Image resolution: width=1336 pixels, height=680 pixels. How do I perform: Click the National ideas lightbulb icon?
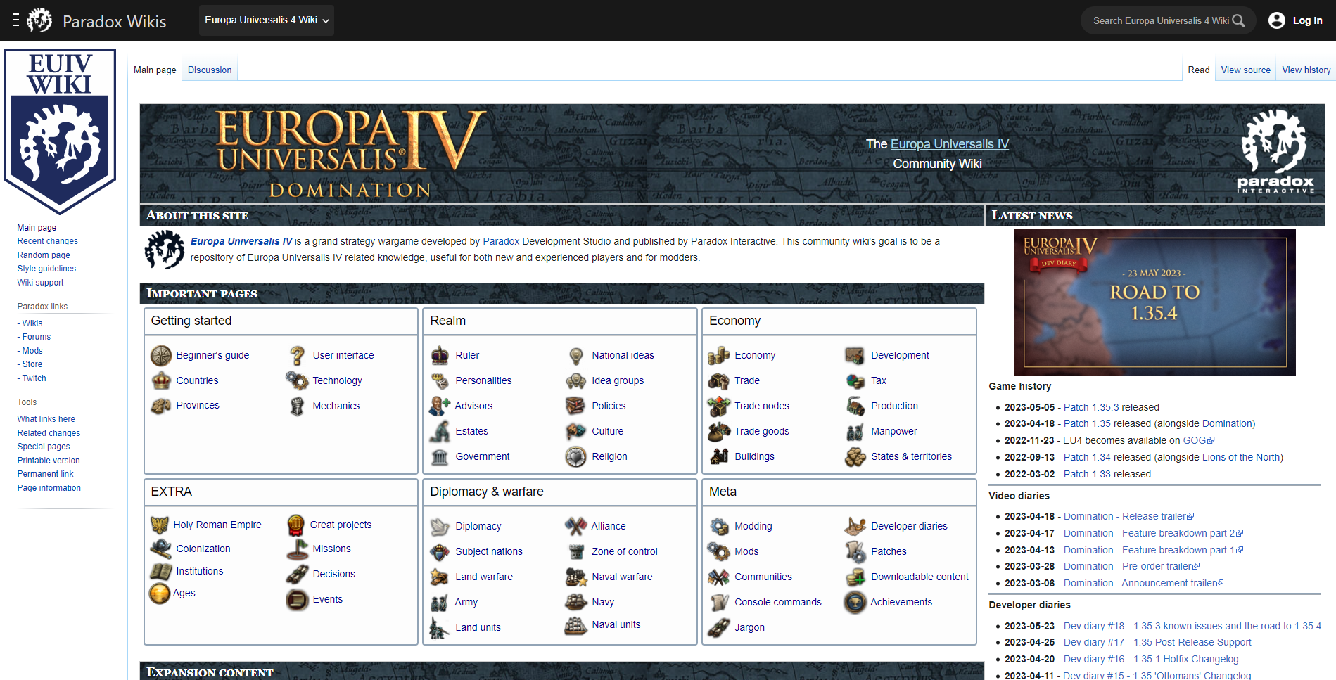(576, 355)
